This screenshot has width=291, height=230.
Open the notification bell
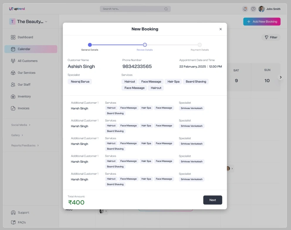click(245, 9)
